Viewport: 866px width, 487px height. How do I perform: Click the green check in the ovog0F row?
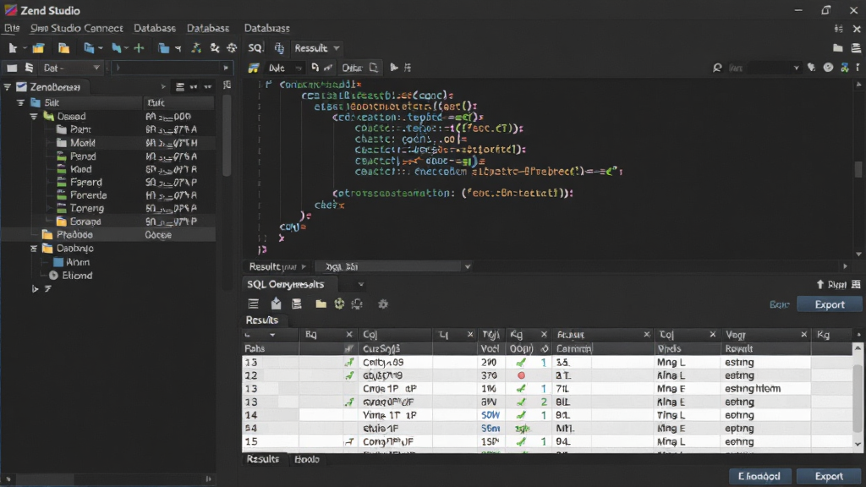coord(521,402)
